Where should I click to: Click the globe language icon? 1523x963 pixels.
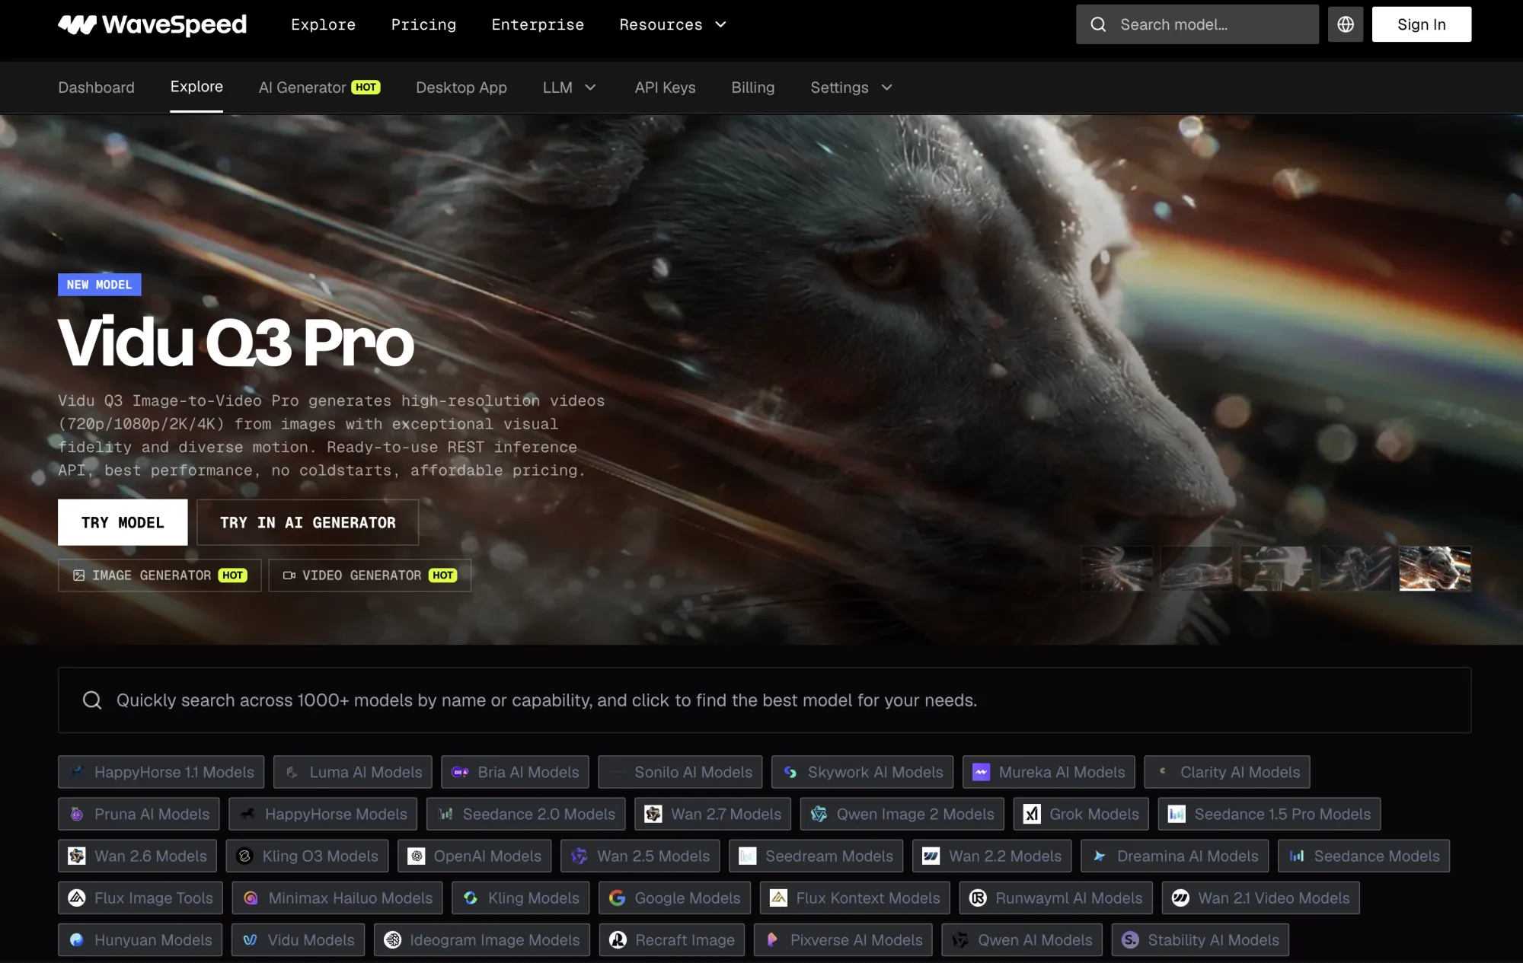click(x=1346, y=24)
